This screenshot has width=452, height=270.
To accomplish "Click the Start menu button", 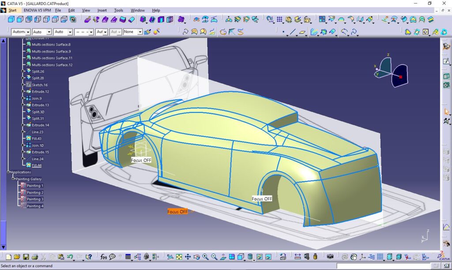I will pyautogui.click(x=12, y=10).
